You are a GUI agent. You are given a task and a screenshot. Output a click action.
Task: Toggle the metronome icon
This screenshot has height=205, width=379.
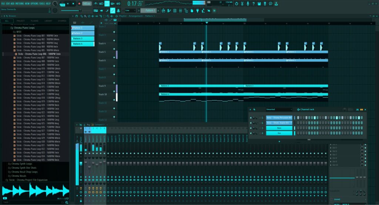click(x=96, y=4)
